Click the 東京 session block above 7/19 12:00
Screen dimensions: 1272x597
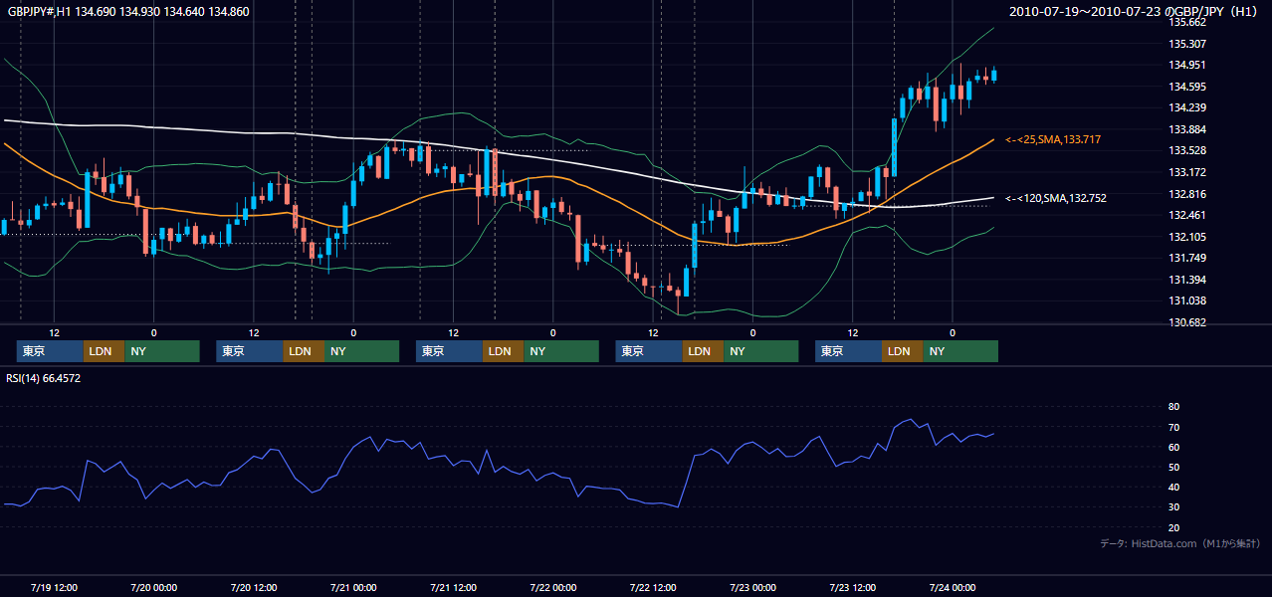pos(50,351)
